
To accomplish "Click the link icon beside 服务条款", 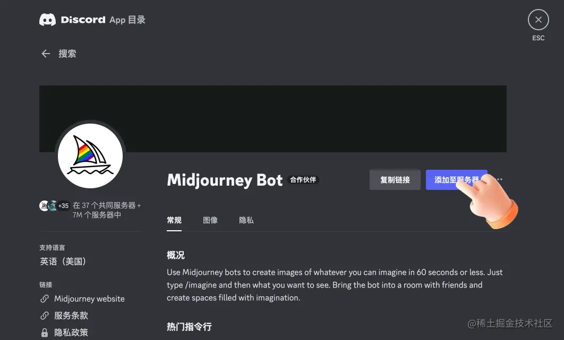I will coord(44,315).
